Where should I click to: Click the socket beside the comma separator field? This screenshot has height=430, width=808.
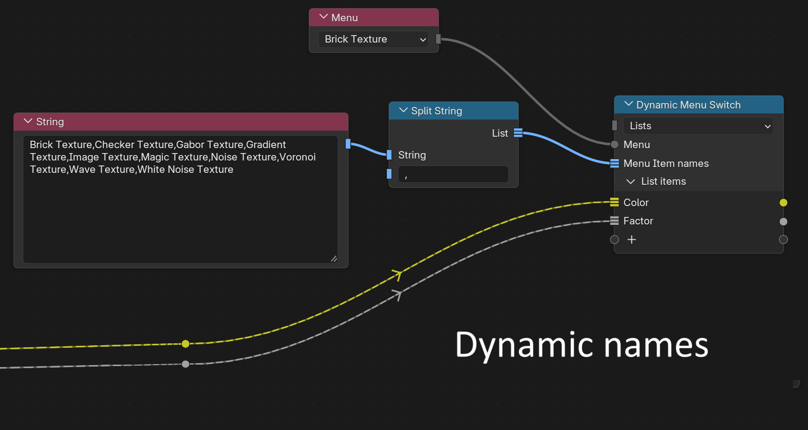click(x=389, y=174)
